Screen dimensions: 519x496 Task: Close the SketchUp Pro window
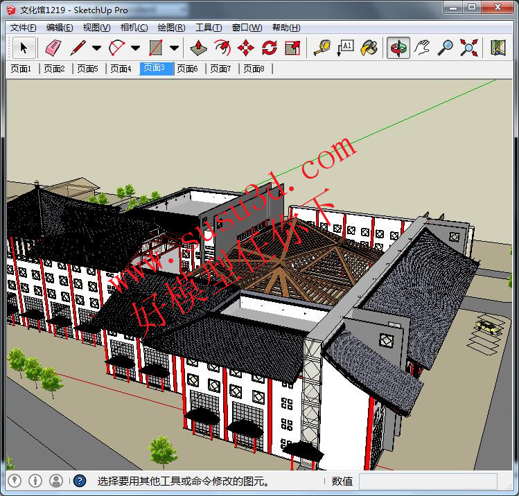tap(498, 8)
